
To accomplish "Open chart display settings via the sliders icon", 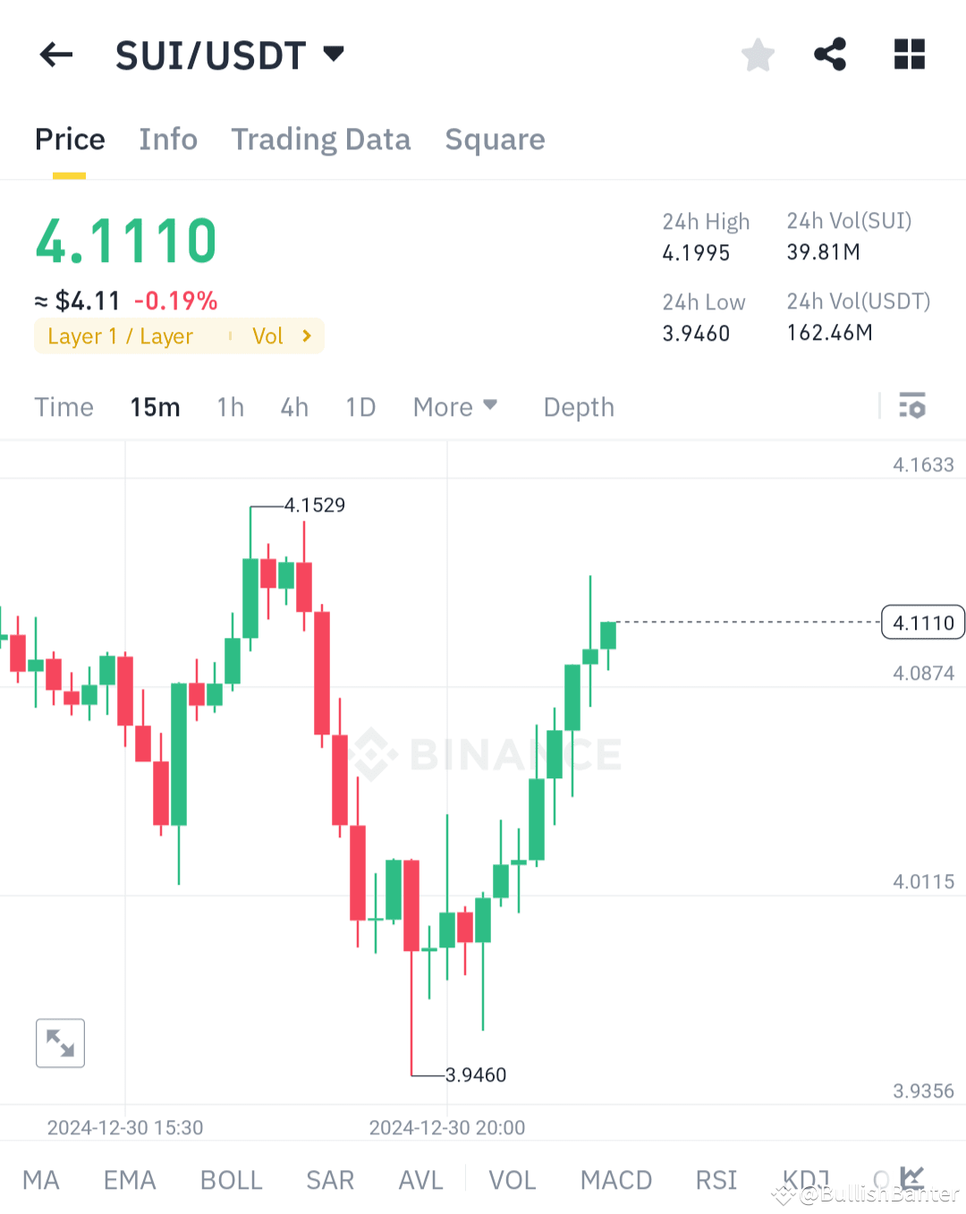I will [x=913, y=406].
